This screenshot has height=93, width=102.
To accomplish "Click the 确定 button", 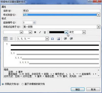I will [x=78, y=89].
